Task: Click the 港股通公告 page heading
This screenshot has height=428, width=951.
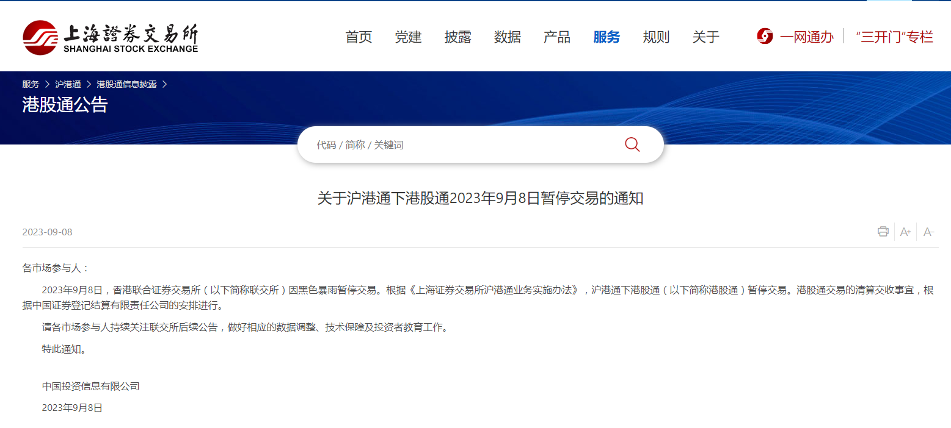Action: click(65, 105)
